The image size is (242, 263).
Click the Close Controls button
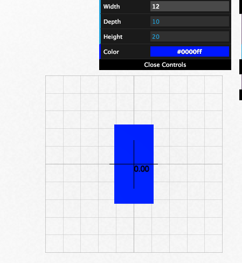165,65
